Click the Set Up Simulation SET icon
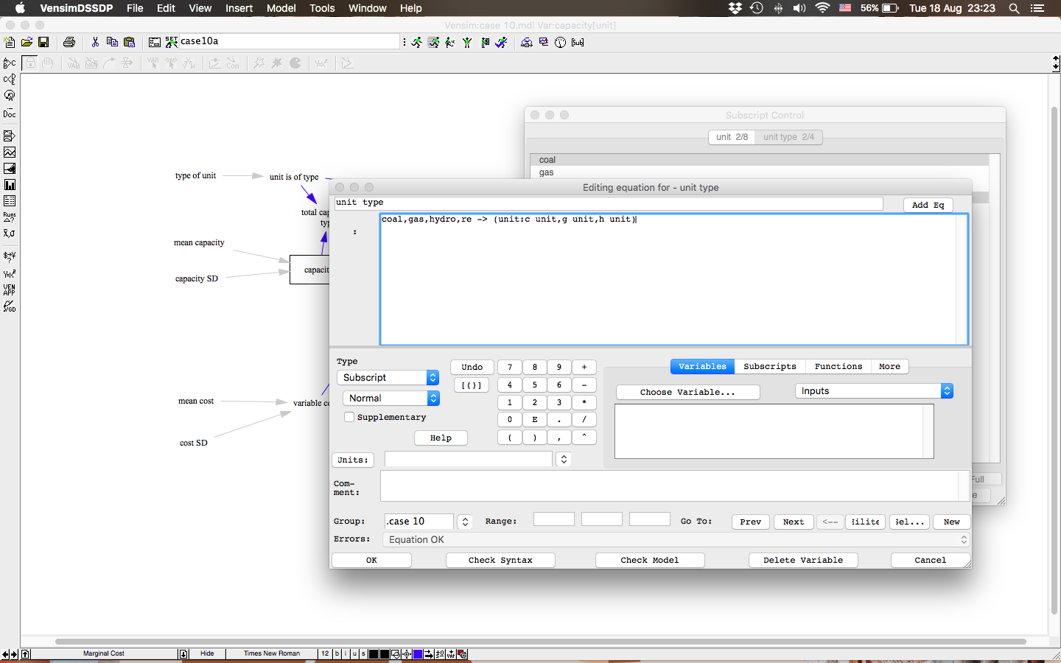Viewport: 1061px width, 663px height. pyautogui.click(x=172, y=42)
